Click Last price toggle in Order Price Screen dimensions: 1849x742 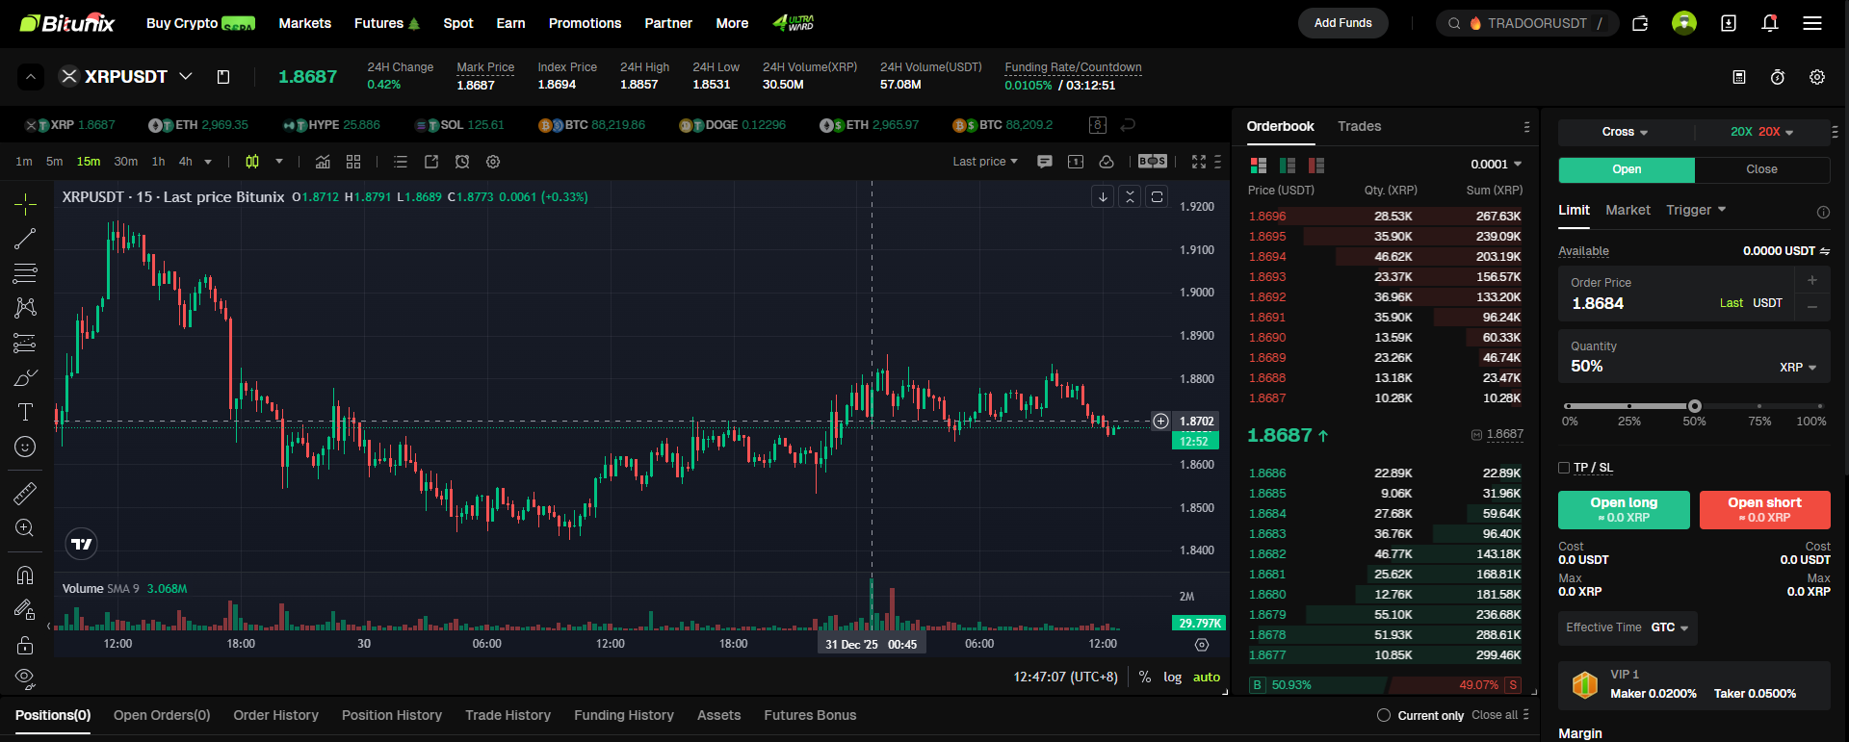pos(1732,303)
